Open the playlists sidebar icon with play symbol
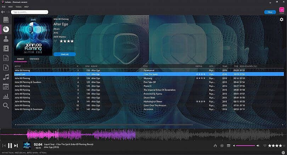The width and height of the screenshot is (287, 155). click(x=6, y=67)
